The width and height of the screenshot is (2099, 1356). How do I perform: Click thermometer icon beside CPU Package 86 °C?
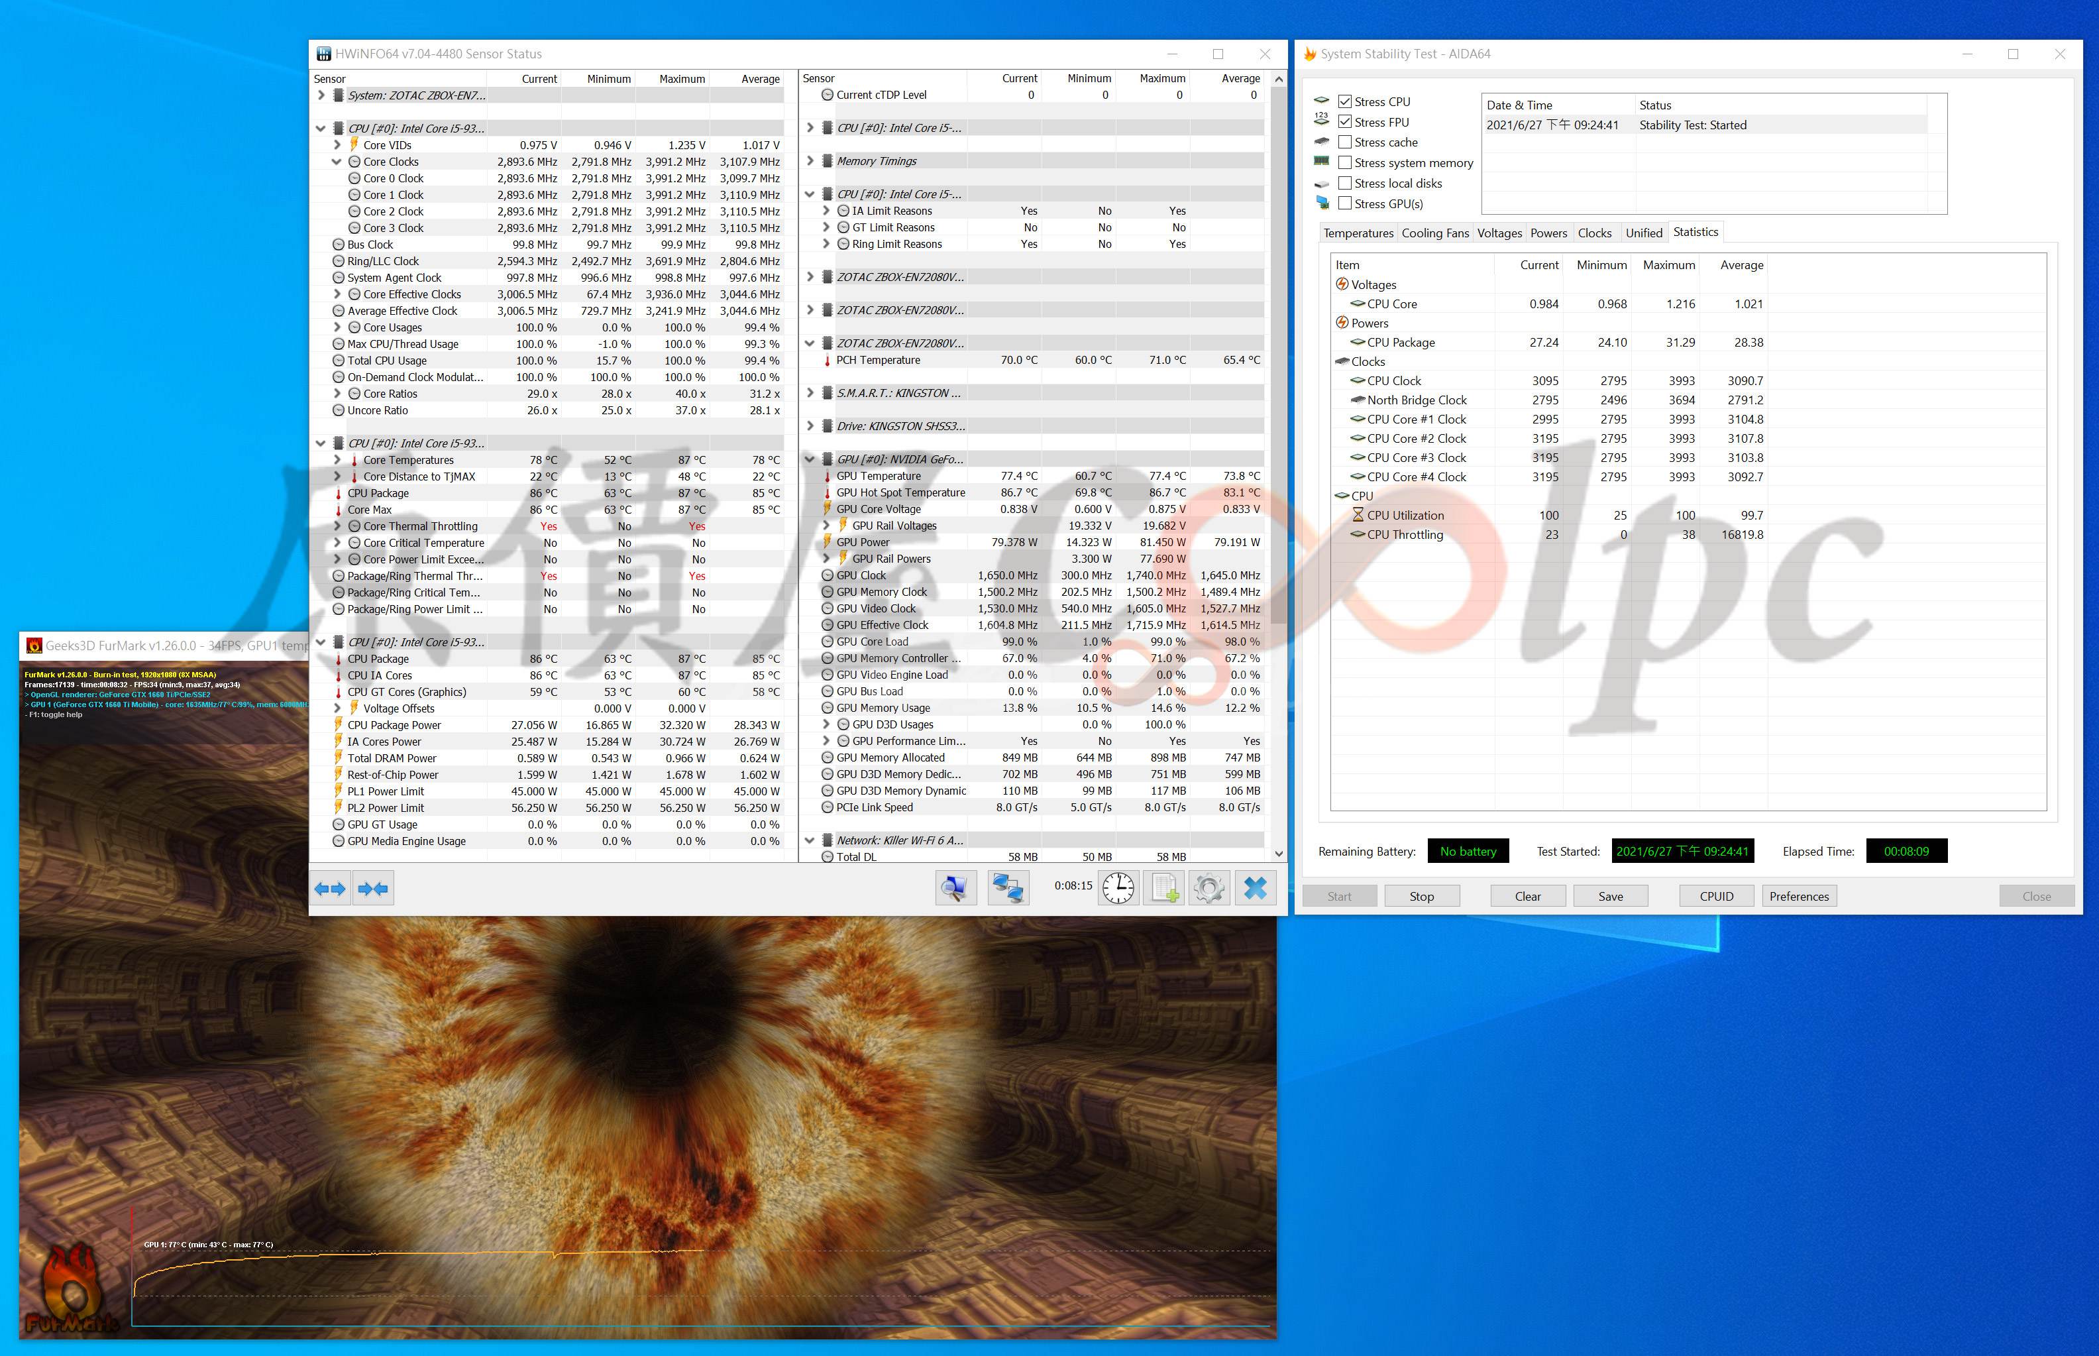(x=339, y=493)
